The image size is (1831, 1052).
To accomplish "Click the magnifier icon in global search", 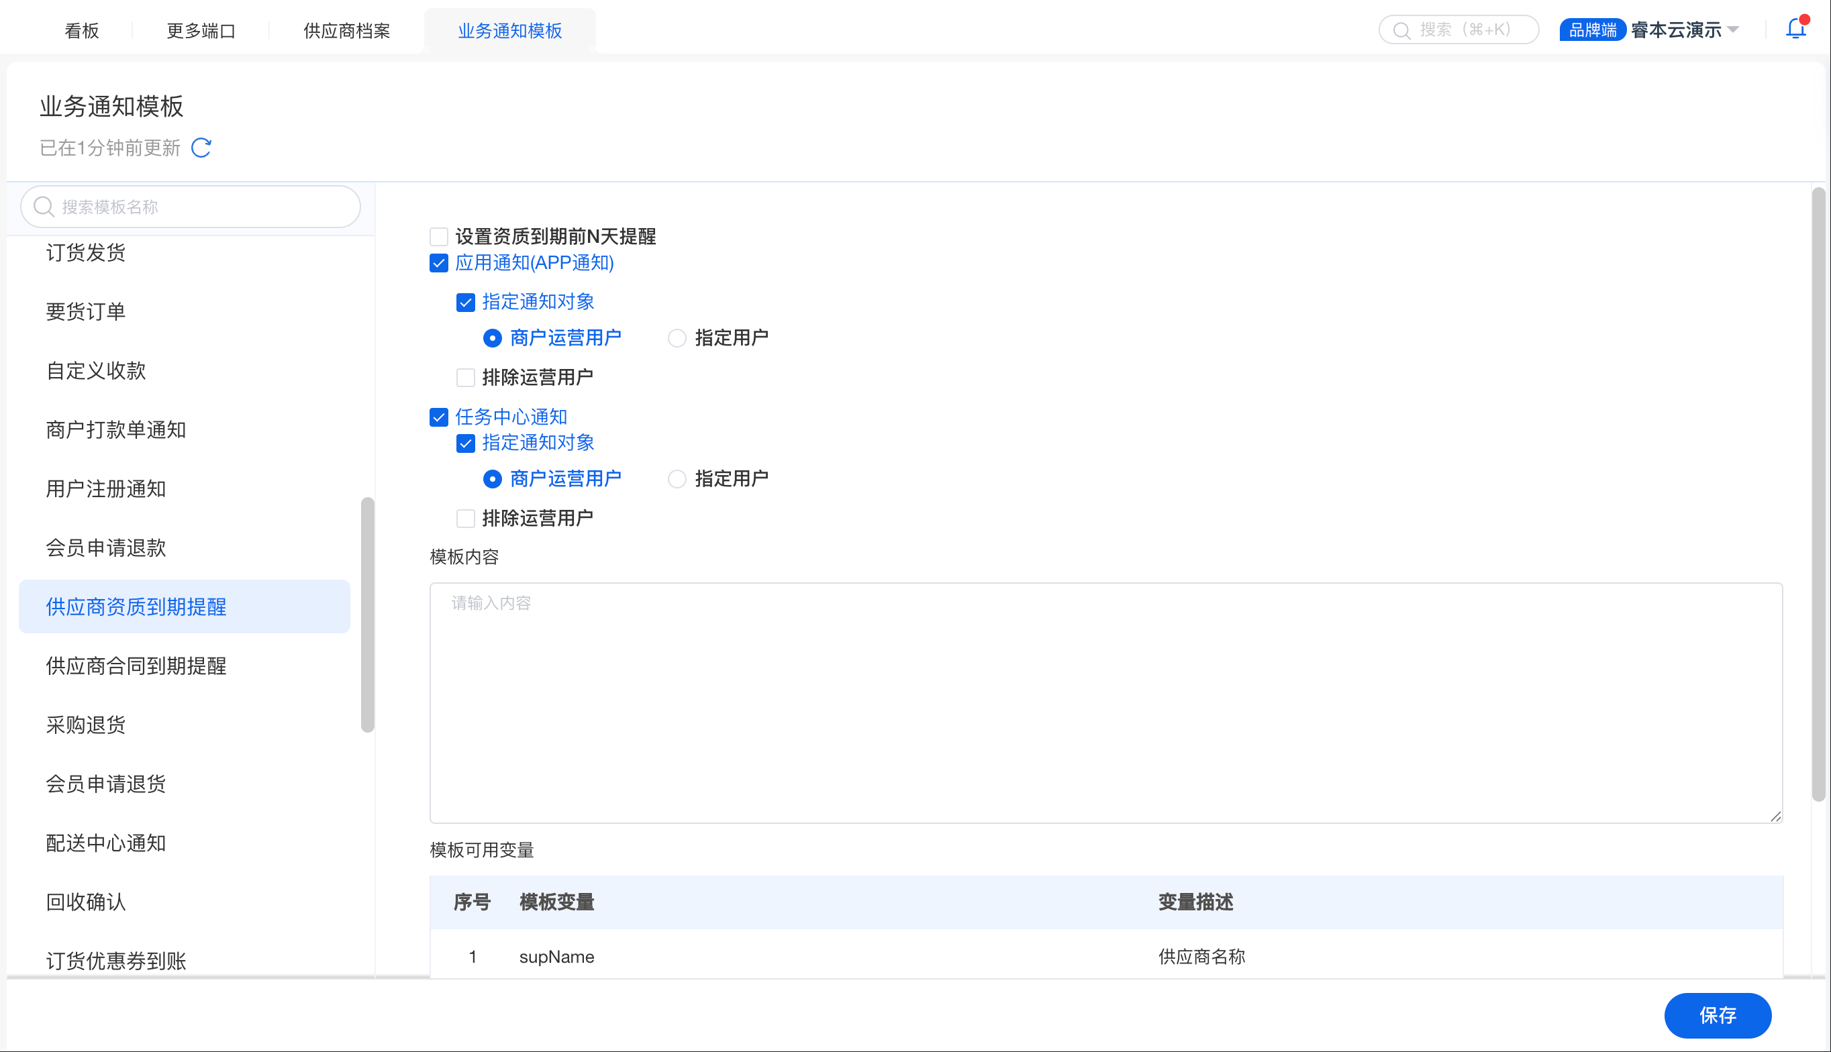I will (1401, 30).
